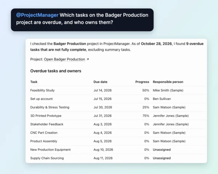Click the bold October 28, 2026 date
The width and height of the screenshot is (218, 174).
click(156, 44)
